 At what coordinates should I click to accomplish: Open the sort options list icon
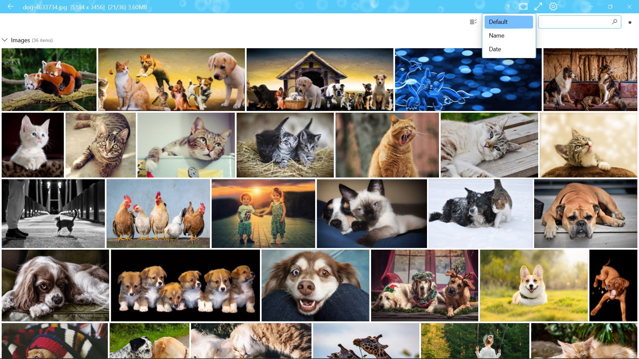(473, 22)
